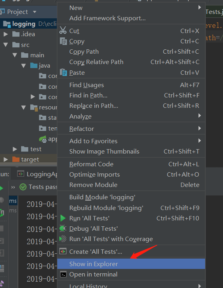Expand the target folder tree arrow
Screen dimensions: 223x288
tap(6, 160)
